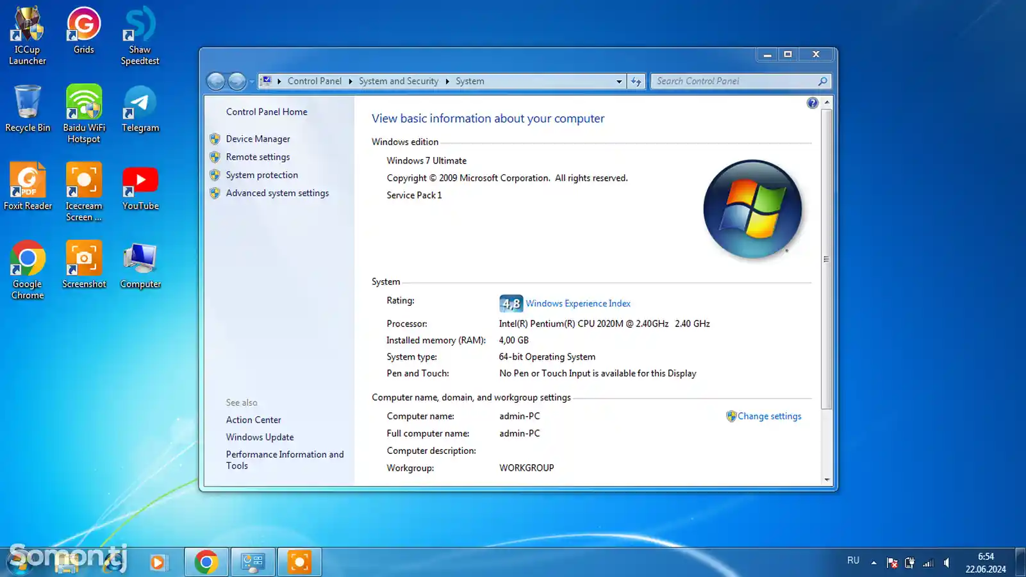Open the network signal tray icon
The image size is (1026, 577).
click(928, 563)
